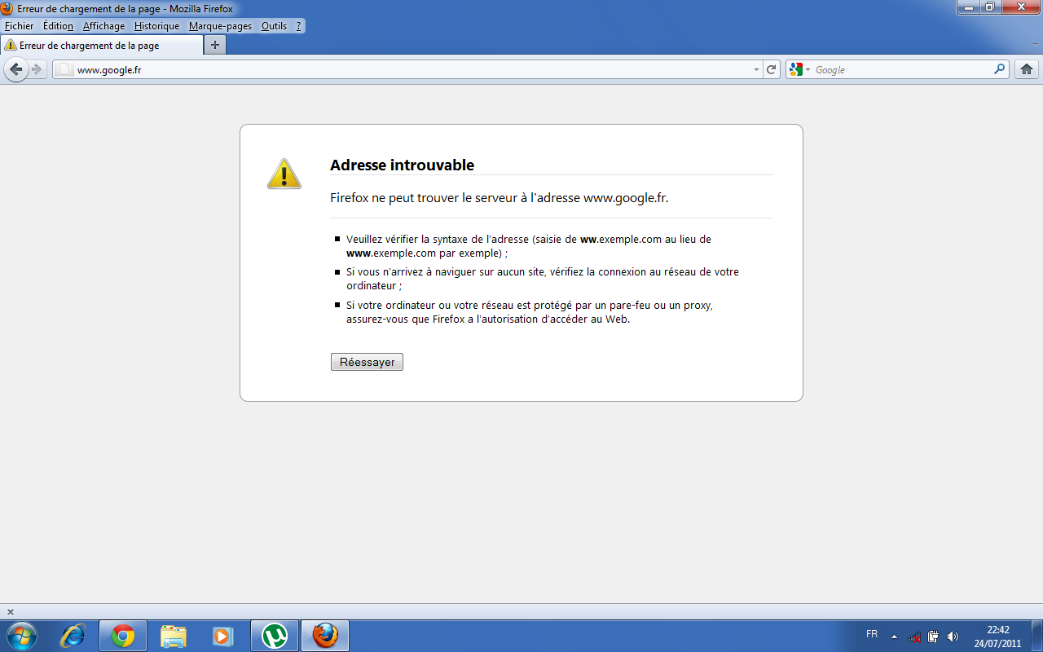Click the Firefox logo in title bar
This screenshot has height=652, width=1043.
[x=7, y=8]
